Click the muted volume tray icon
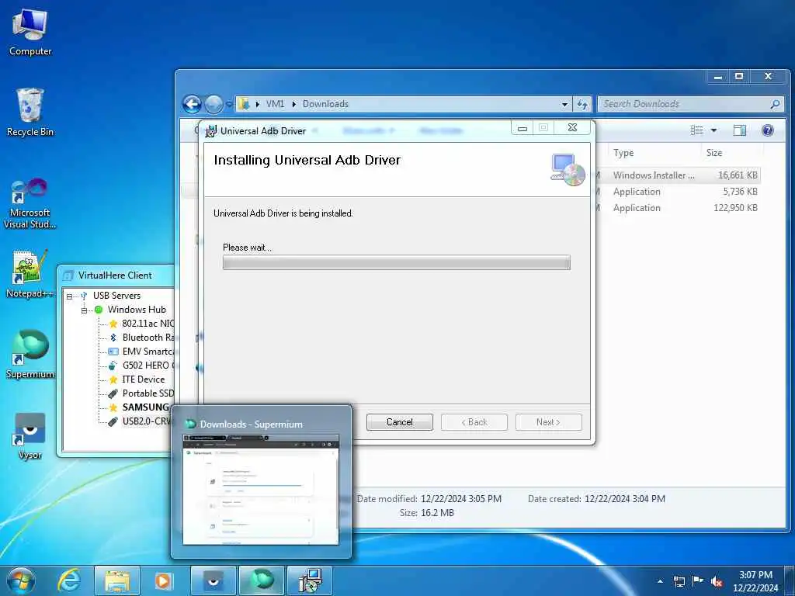The image size is (795, 596). pyautogui.click(x=717, y=581)
